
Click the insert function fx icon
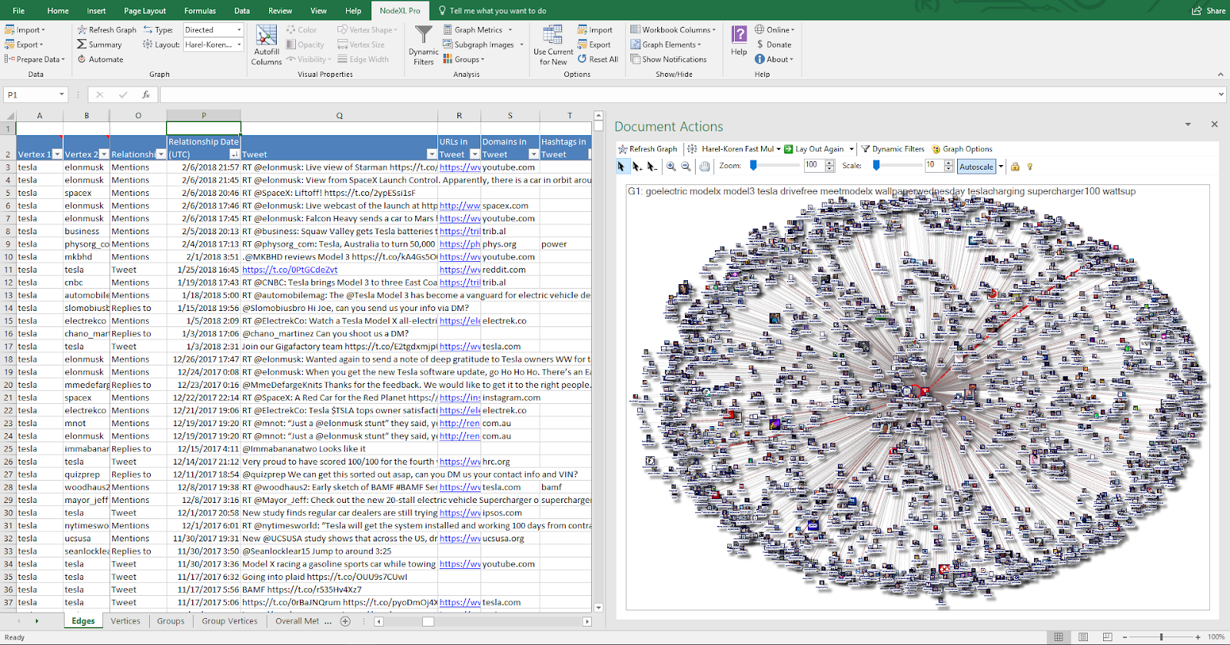[x=145, y=94]
